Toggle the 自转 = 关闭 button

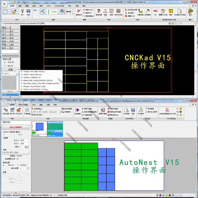[10, 41]
